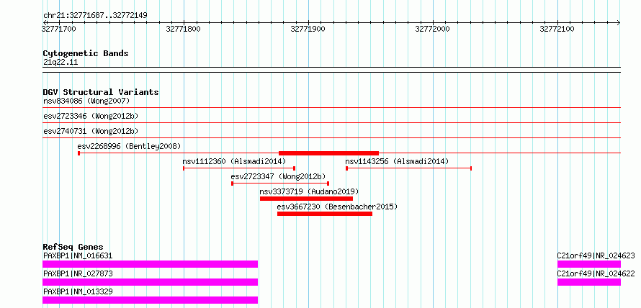Click the 32772100 ruler tick label
This screenshot has height=308, width=641.
557,29
